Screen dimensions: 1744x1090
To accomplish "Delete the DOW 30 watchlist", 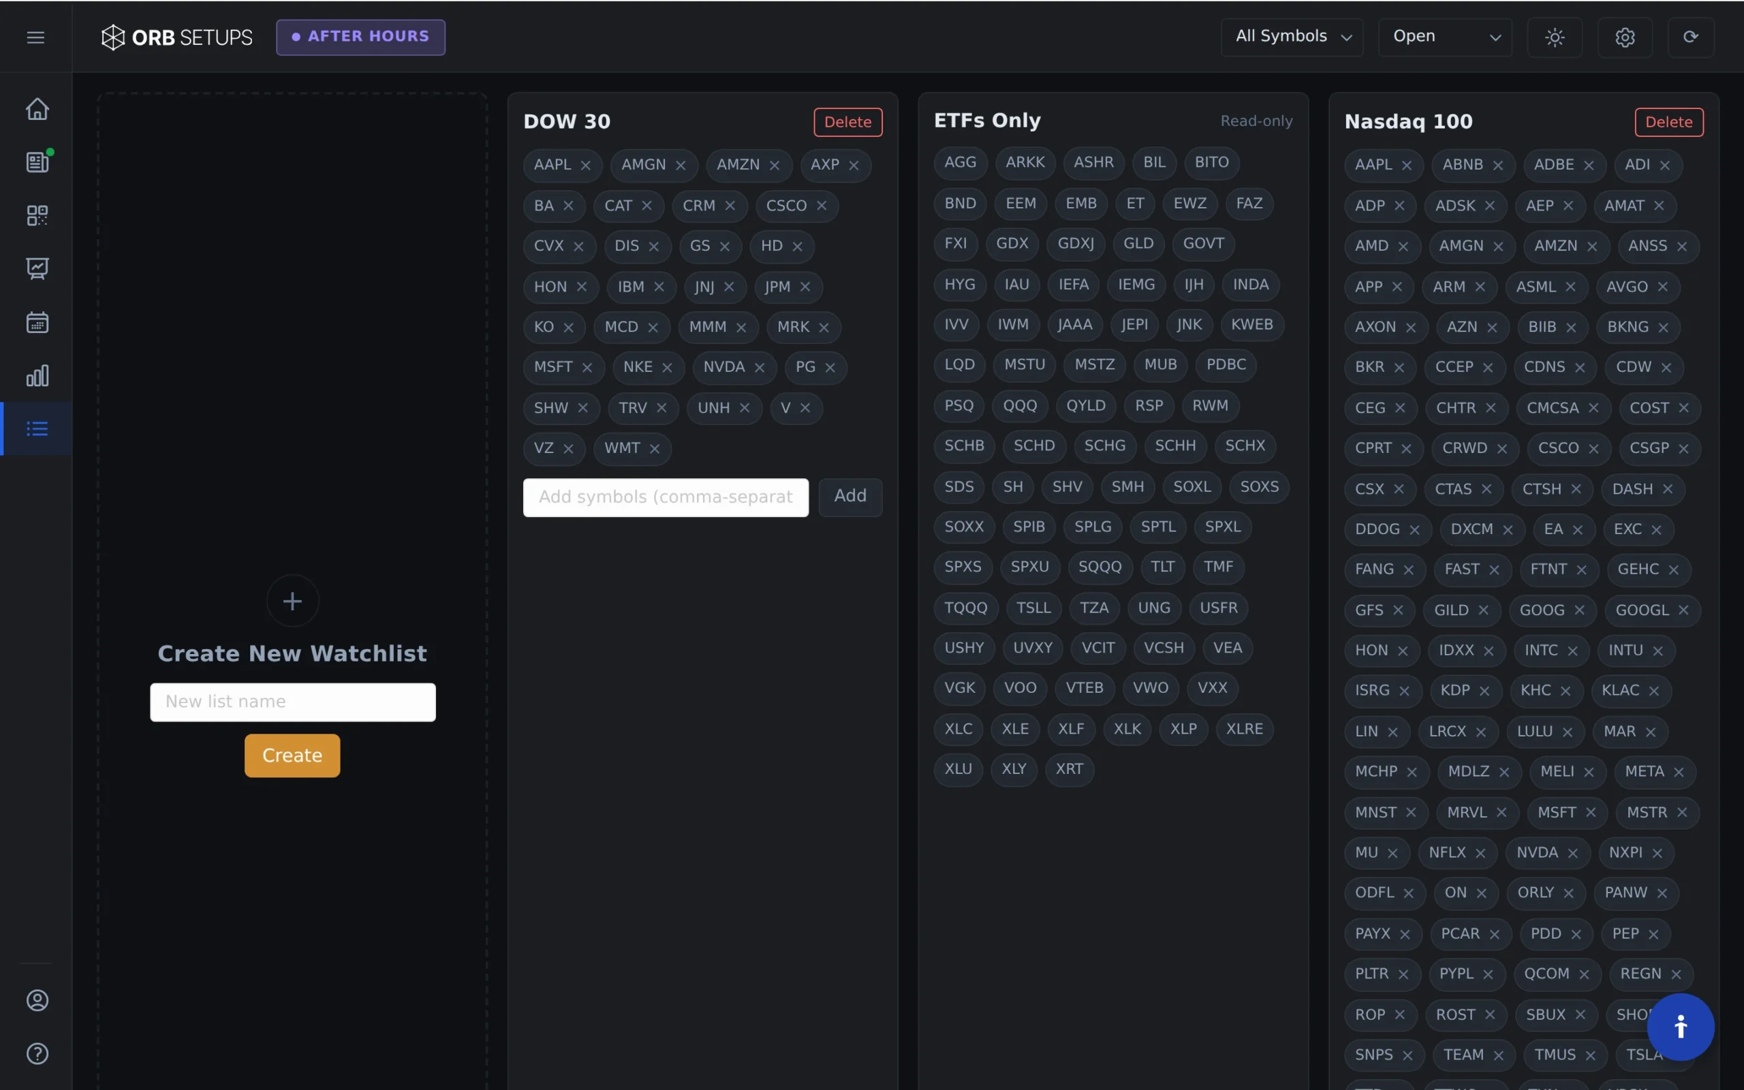I will coord(847,122).
